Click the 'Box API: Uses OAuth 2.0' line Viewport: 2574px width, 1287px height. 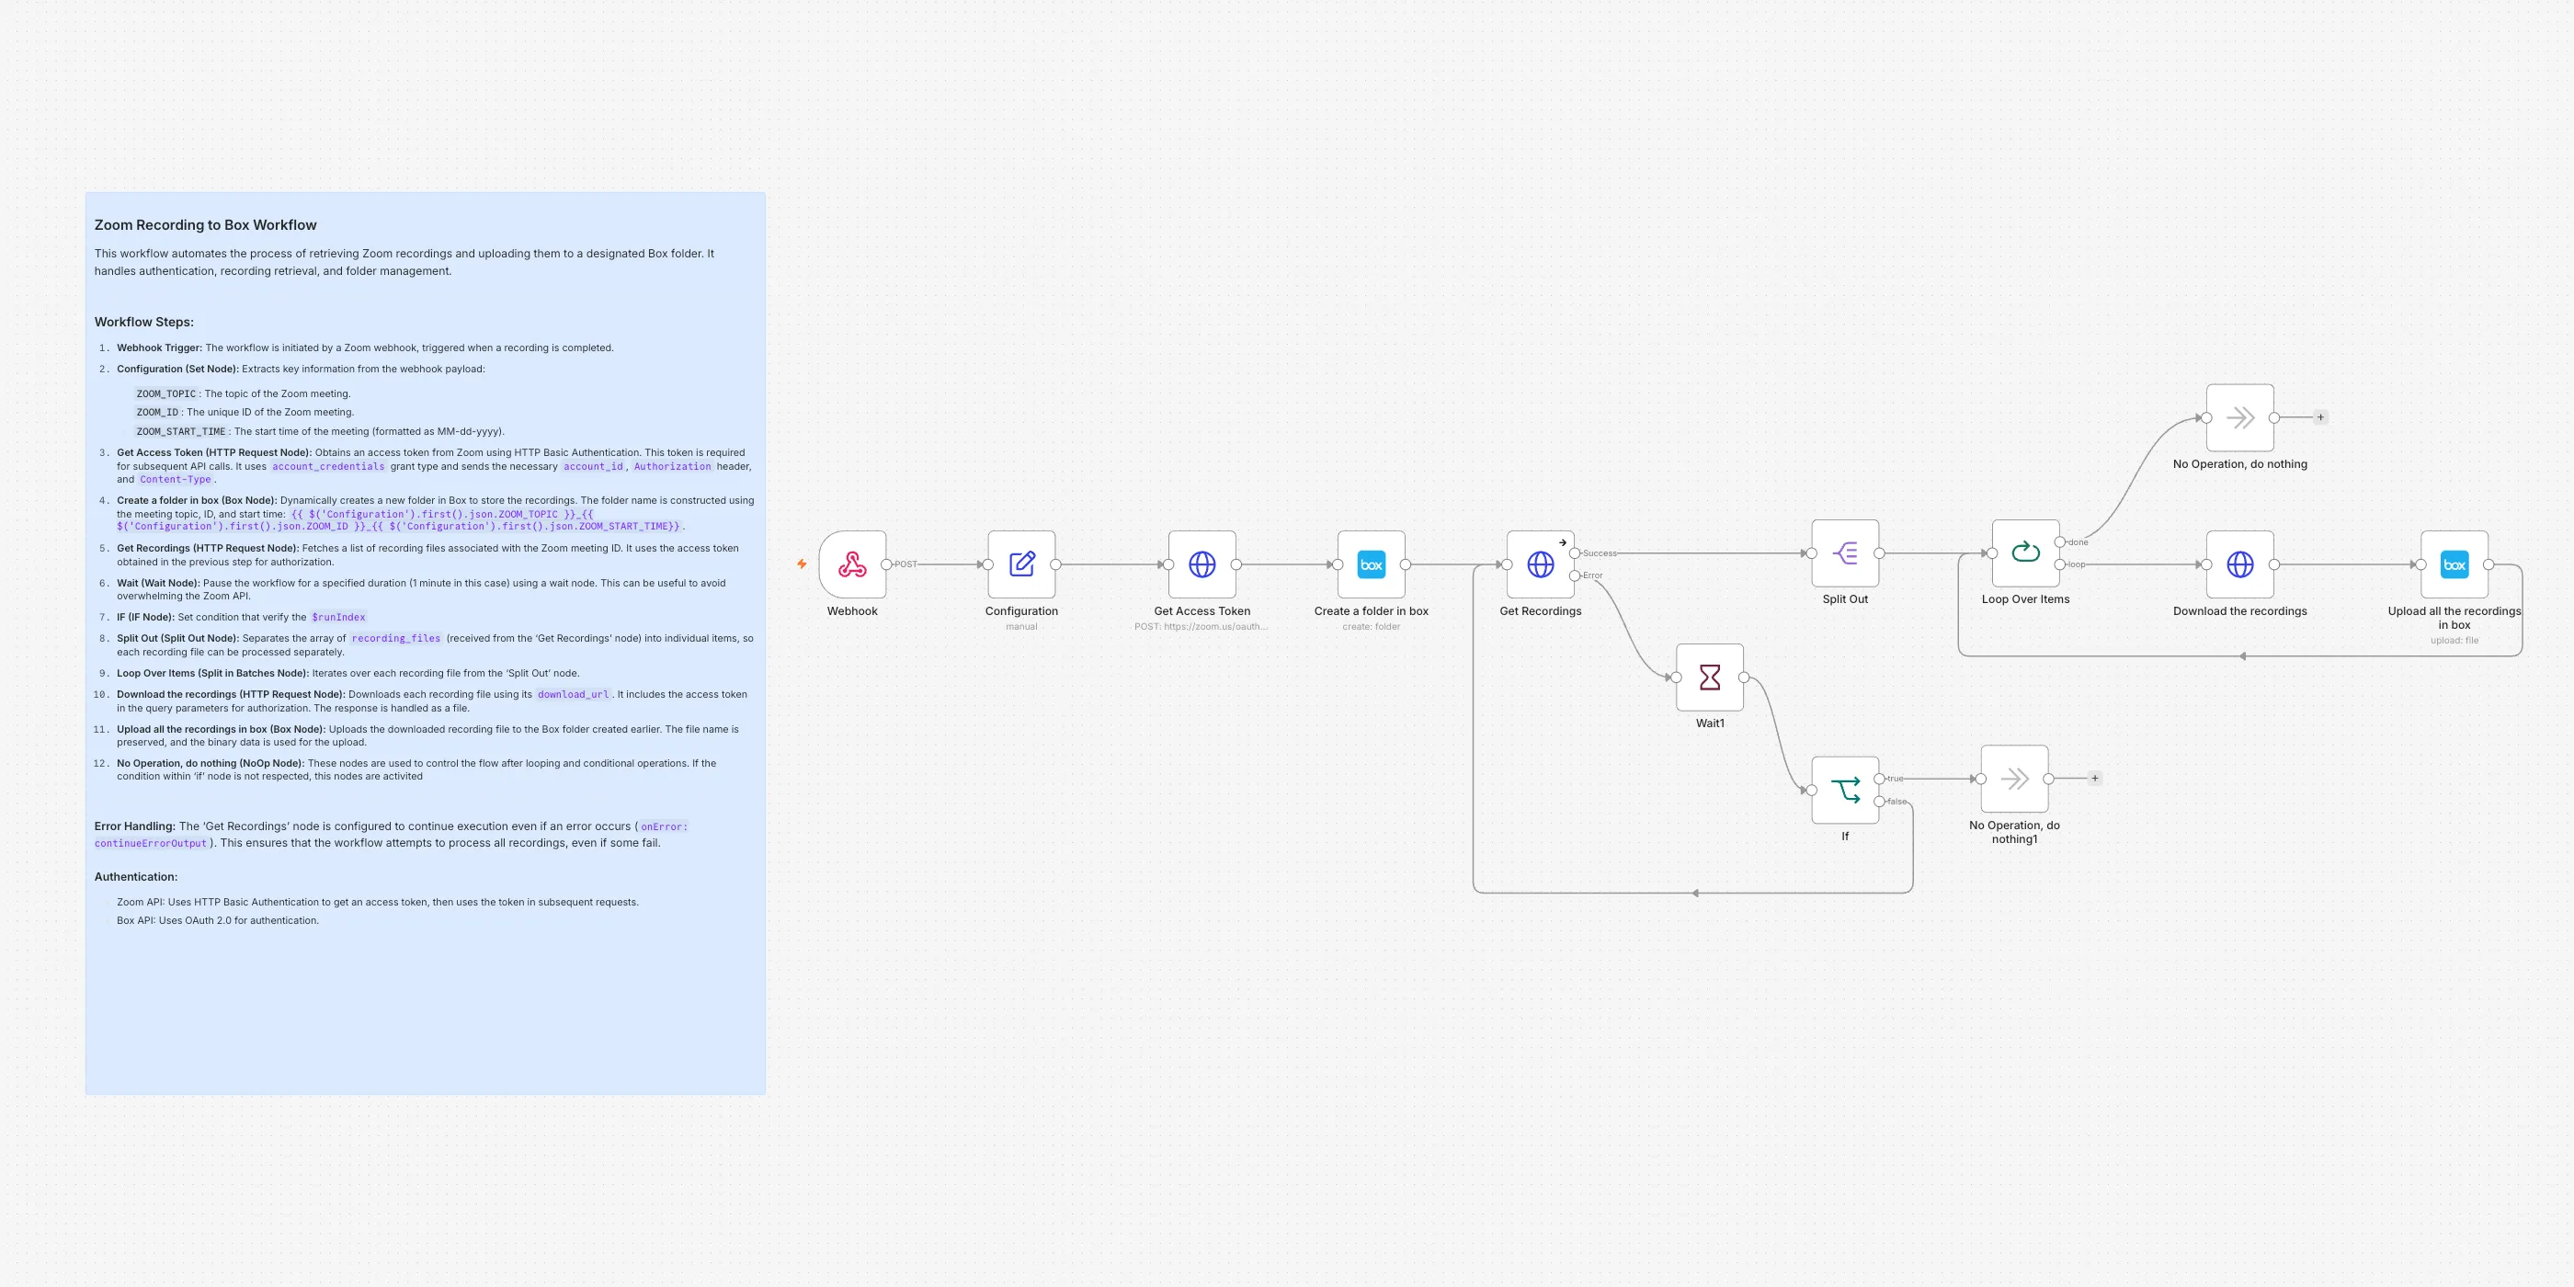pos(218,920)
